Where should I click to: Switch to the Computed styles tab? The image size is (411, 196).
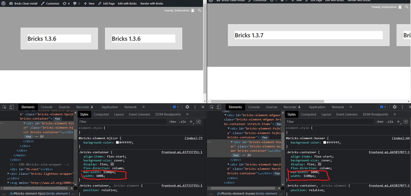[x=101, y=114]
